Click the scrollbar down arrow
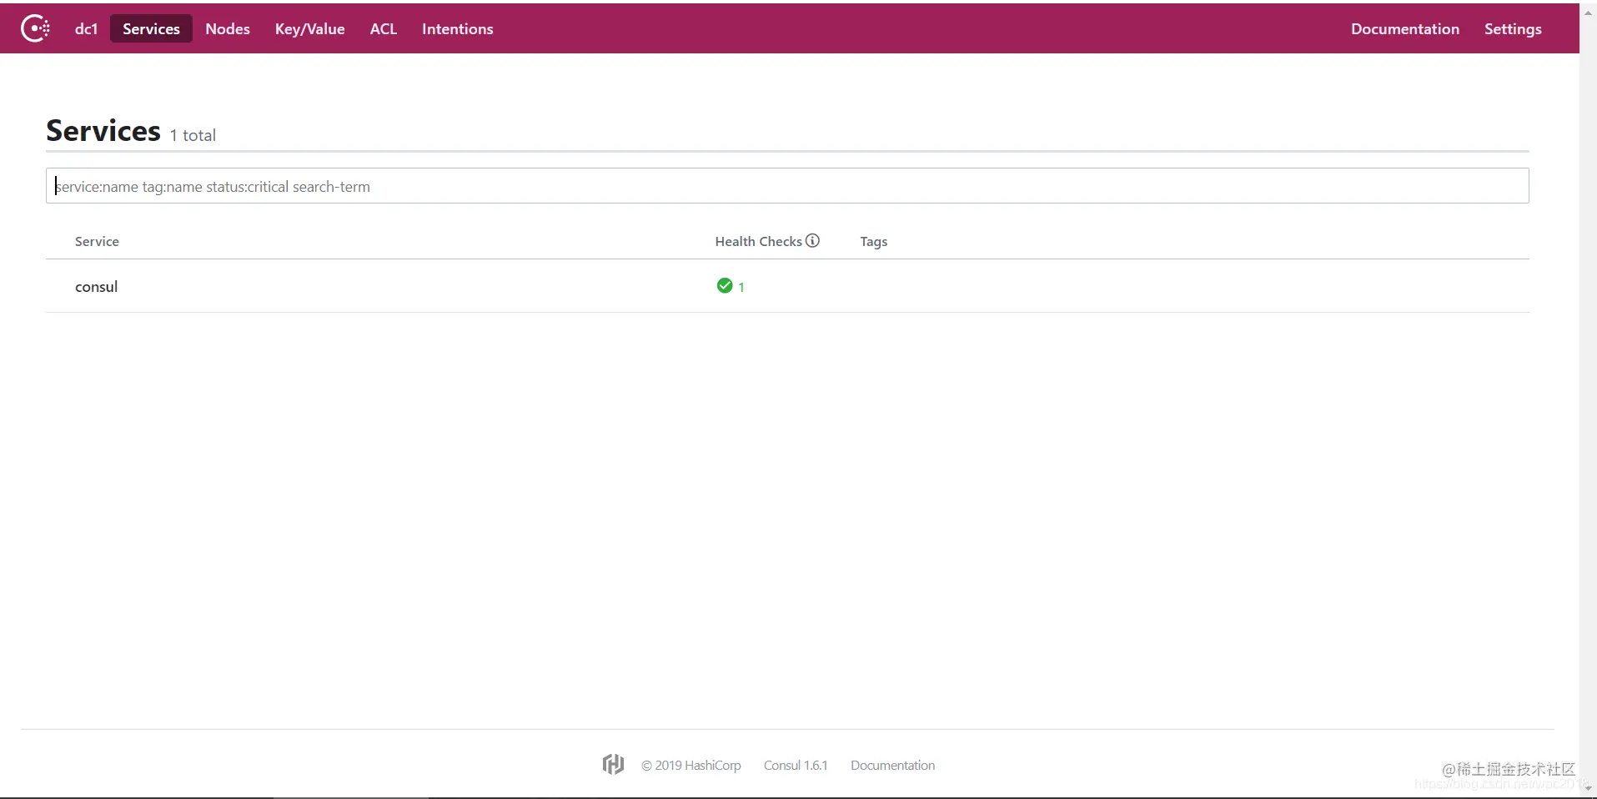1597x799 pixels. [1589, 787]
